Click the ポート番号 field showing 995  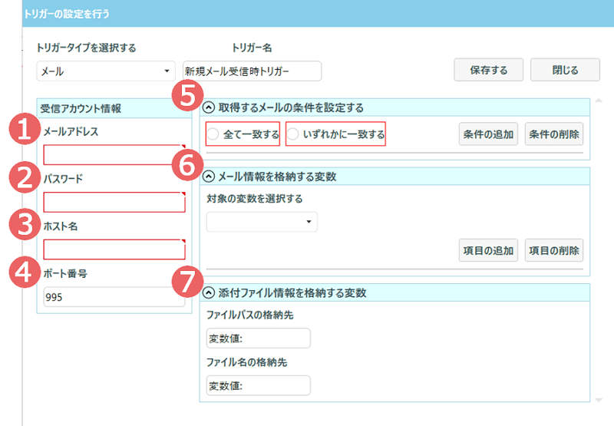pos(114,297)
